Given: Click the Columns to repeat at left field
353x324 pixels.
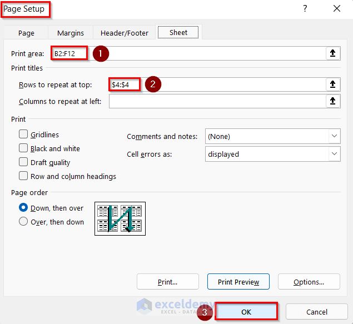Looking at the screenshot, I should pyautogui.click(x=217, y=101).
